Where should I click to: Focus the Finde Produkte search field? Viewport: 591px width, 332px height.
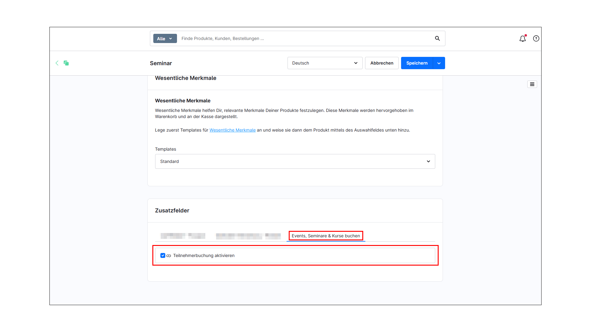click(x=305, y=38)
